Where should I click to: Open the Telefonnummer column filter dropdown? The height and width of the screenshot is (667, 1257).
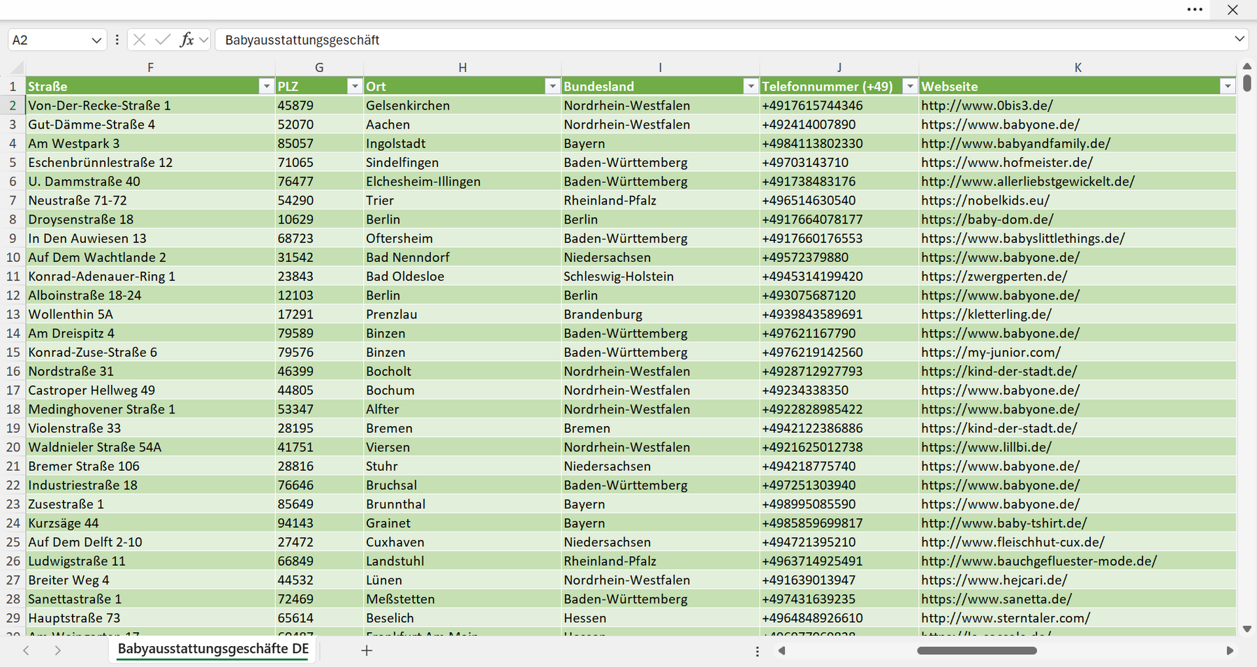point(910,86)
